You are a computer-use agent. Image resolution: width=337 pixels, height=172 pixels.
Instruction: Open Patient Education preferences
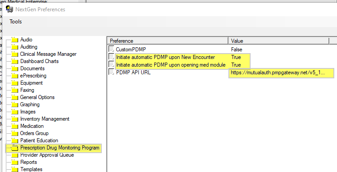coord(39,140)
